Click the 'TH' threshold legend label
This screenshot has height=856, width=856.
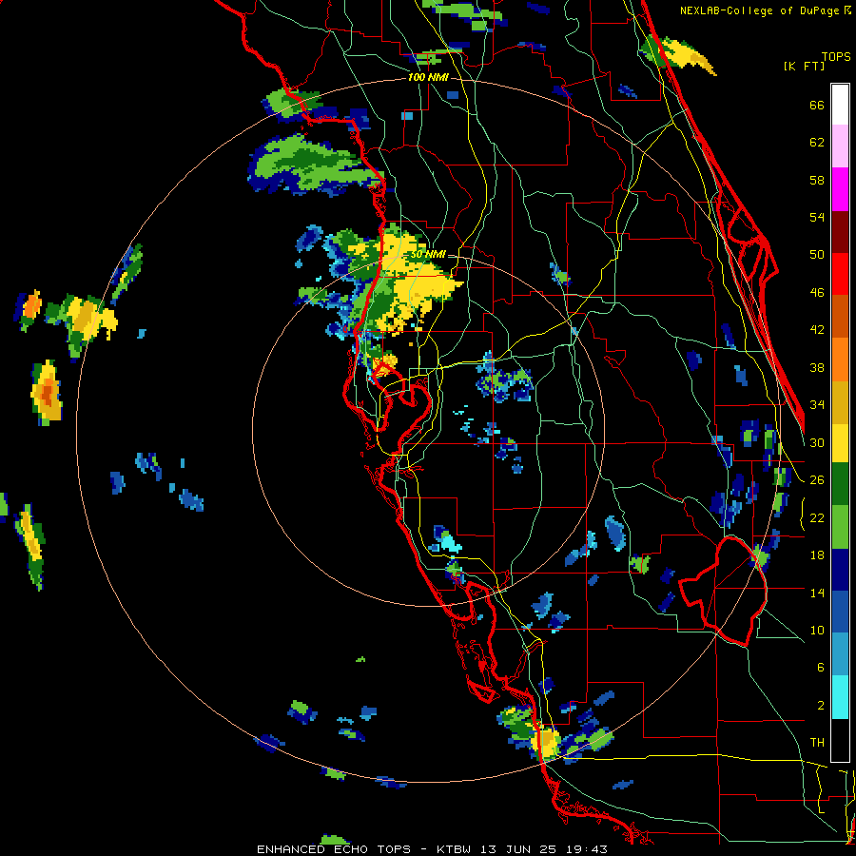point(817,743)
